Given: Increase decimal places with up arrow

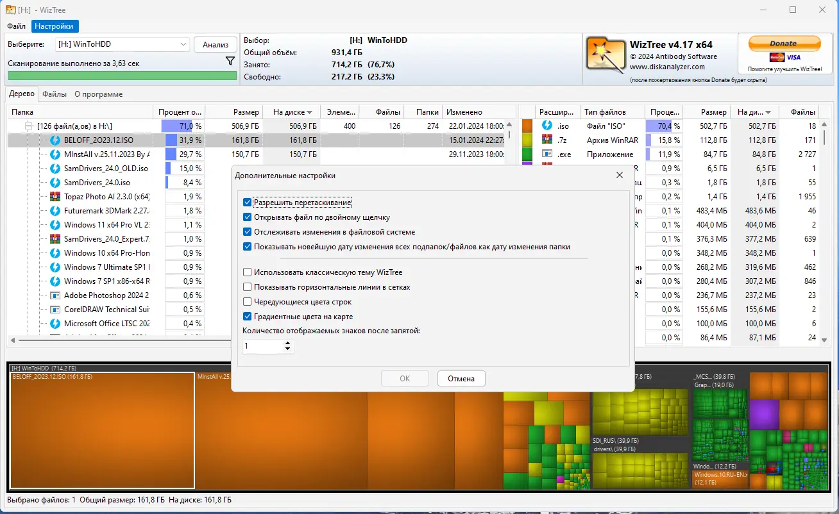Looking at the screenshot, I should [287, 343].
